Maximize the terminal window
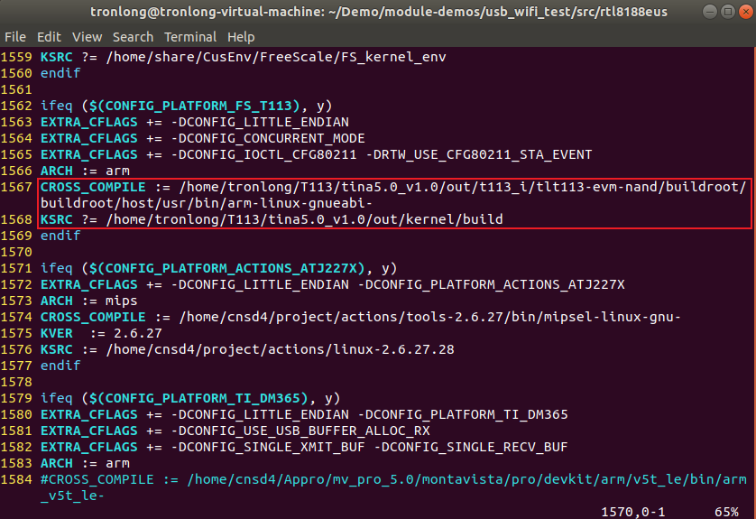 [728, 11]
